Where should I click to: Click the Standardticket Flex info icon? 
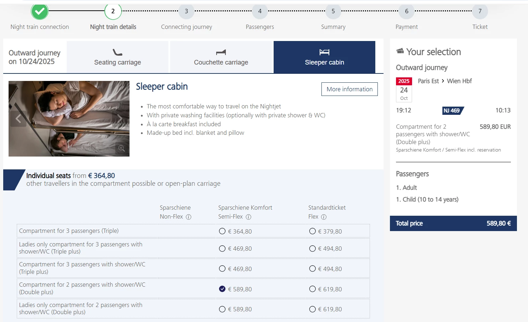pyautogui.click(x=324, y=217)
